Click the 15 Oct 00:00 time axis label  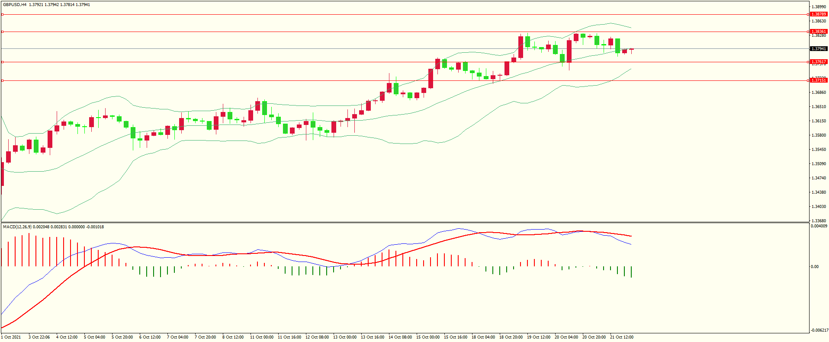pos(427,337)
